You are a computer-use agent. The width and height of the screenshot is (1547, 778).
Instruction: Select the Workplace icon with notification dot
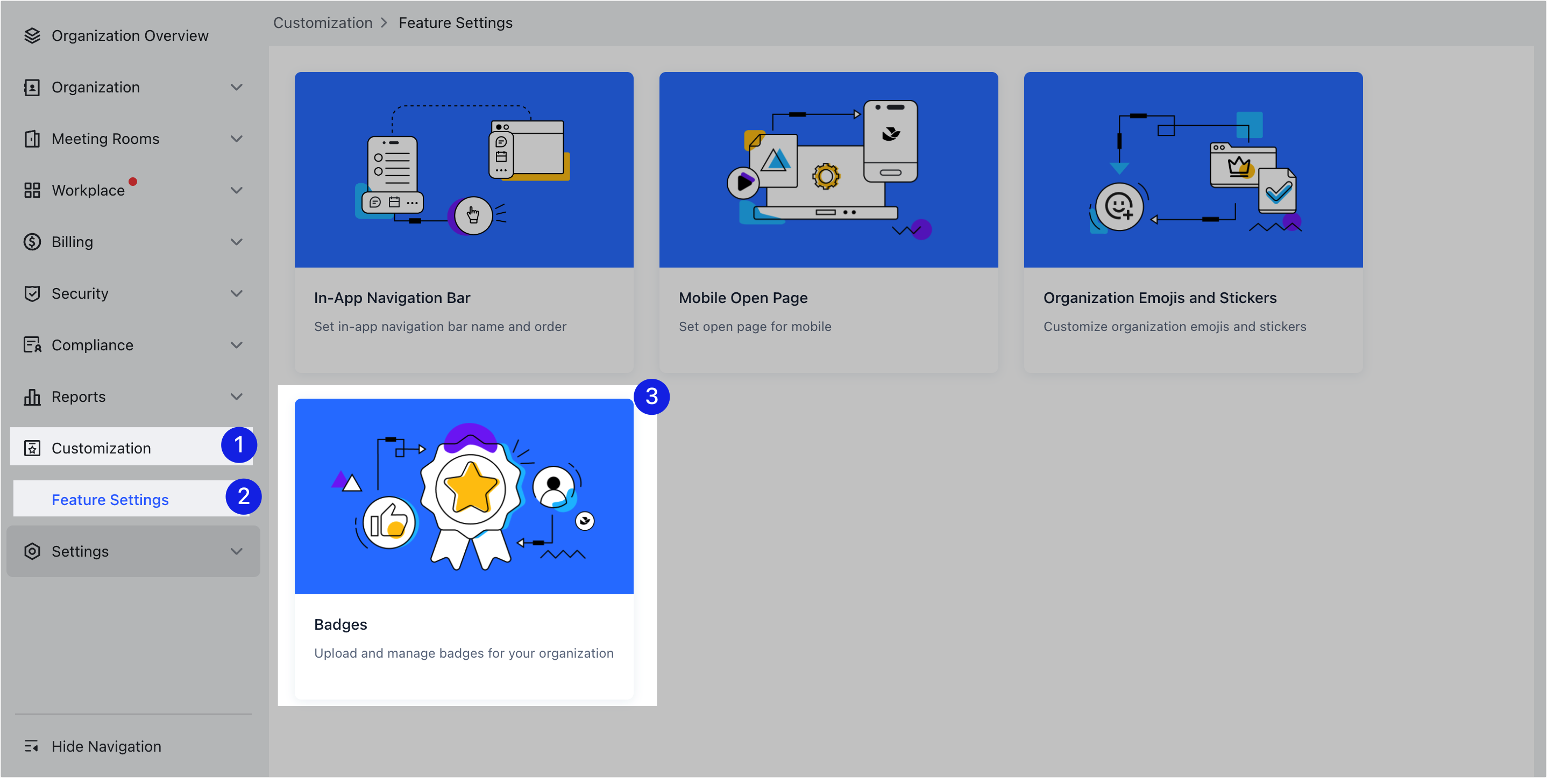pos(32,190)
